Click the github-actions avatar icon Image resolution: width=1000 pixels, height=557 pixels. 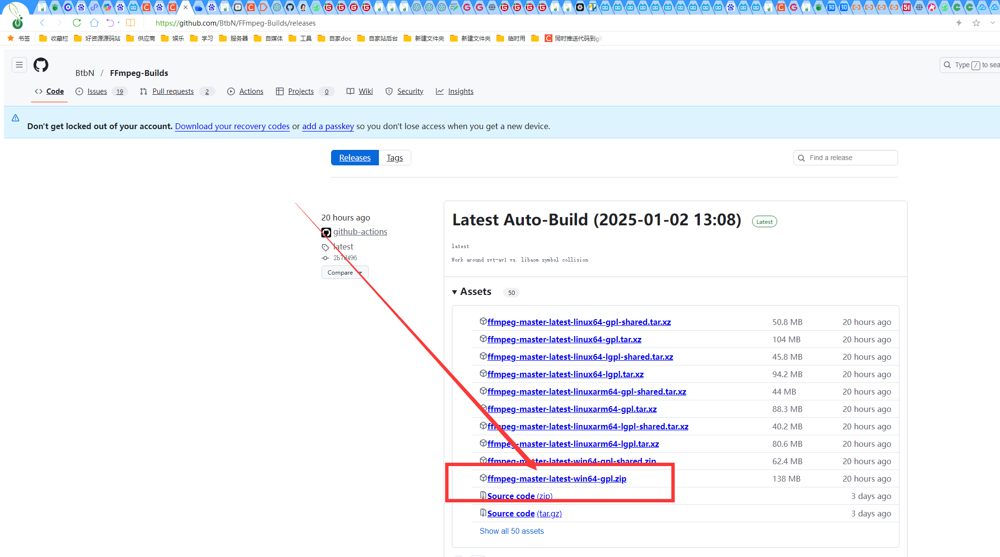coord(326,233)
